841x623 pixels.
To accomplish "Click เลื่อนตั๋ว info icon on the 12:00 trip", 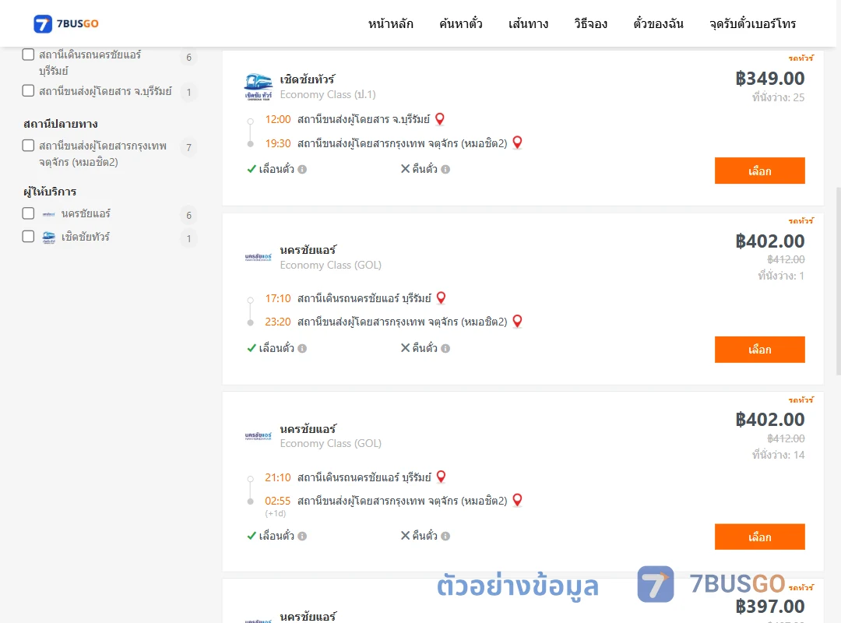I will point(302,170).
